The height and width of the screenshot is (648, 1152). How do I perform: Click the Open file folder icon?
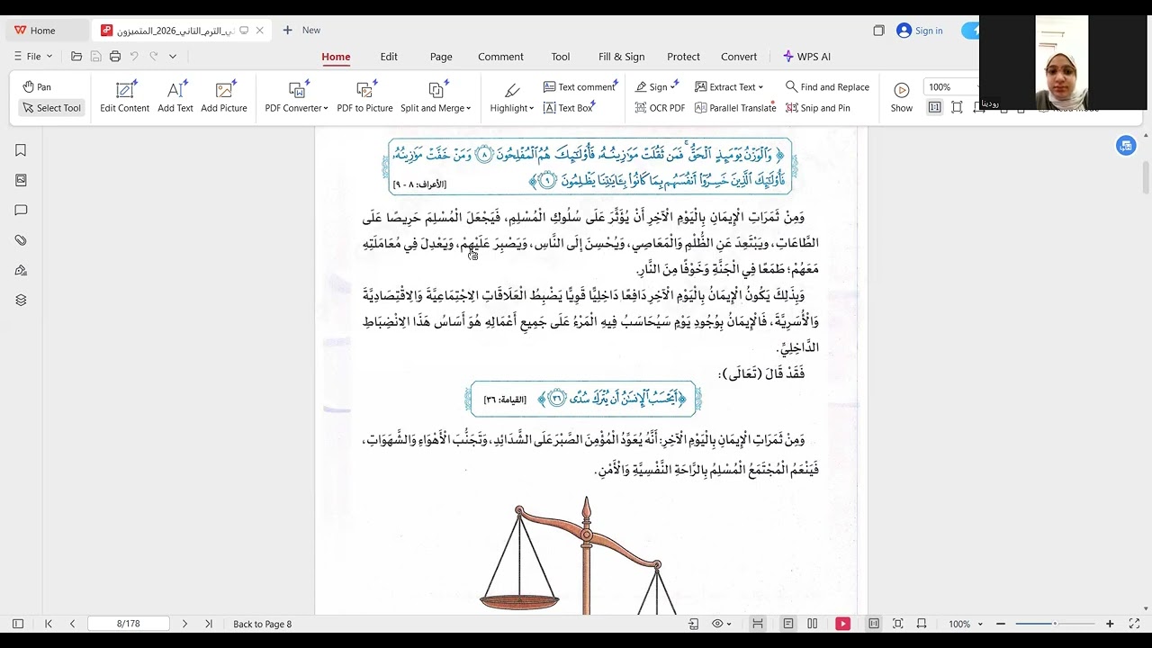pos(76,57)
